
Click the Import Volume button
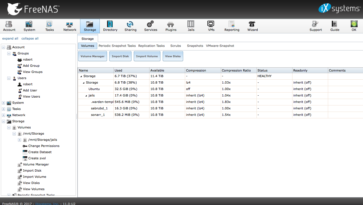click(147, 56)
